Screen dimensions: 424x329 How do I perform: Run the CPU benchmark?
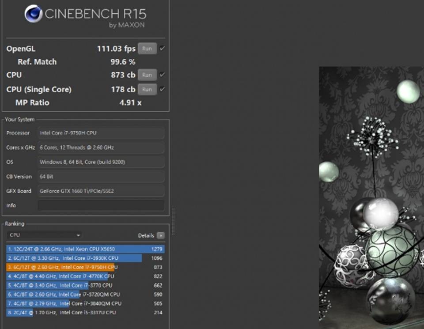coord(147,75)
